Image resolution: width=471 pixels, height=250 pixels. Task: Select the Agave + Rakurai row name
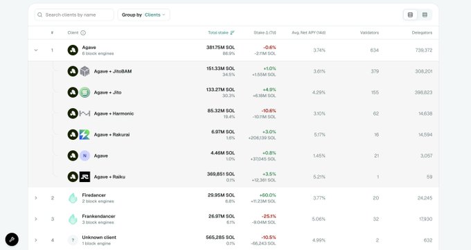point(112,134)
